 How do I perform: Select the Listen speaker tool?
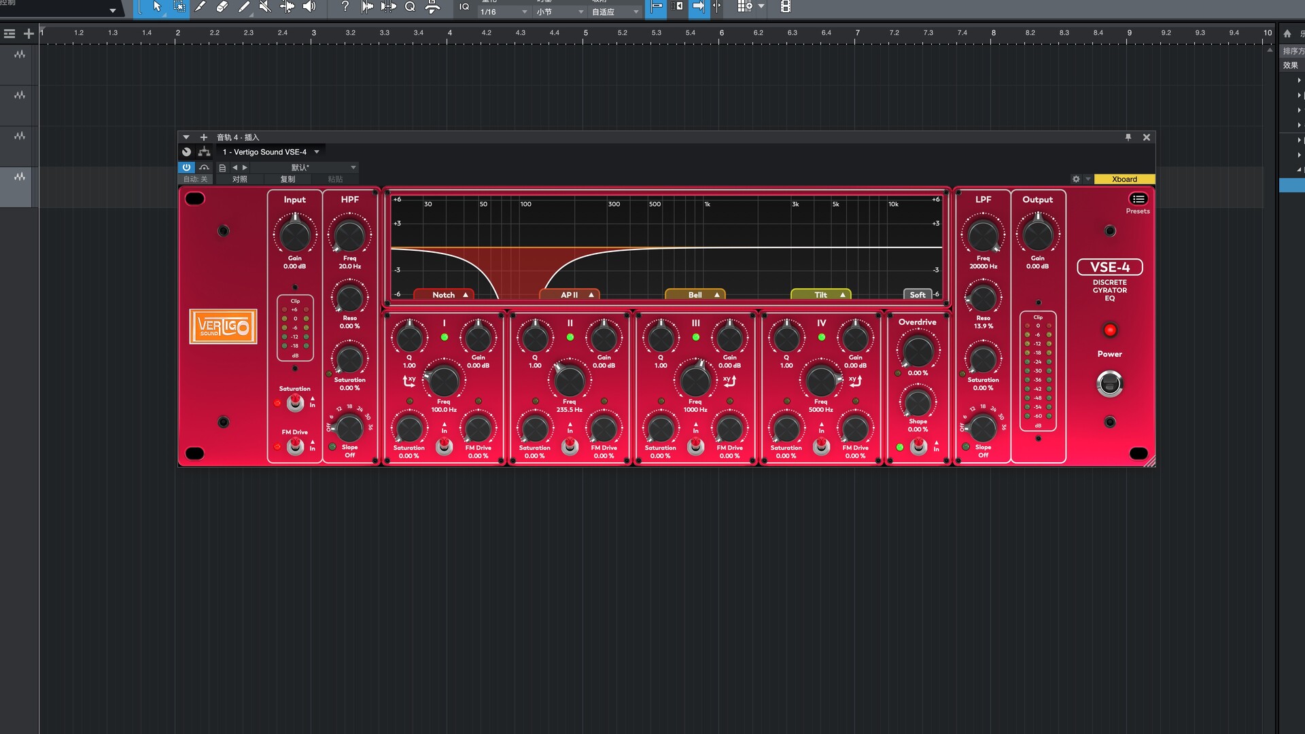[309, 7]
